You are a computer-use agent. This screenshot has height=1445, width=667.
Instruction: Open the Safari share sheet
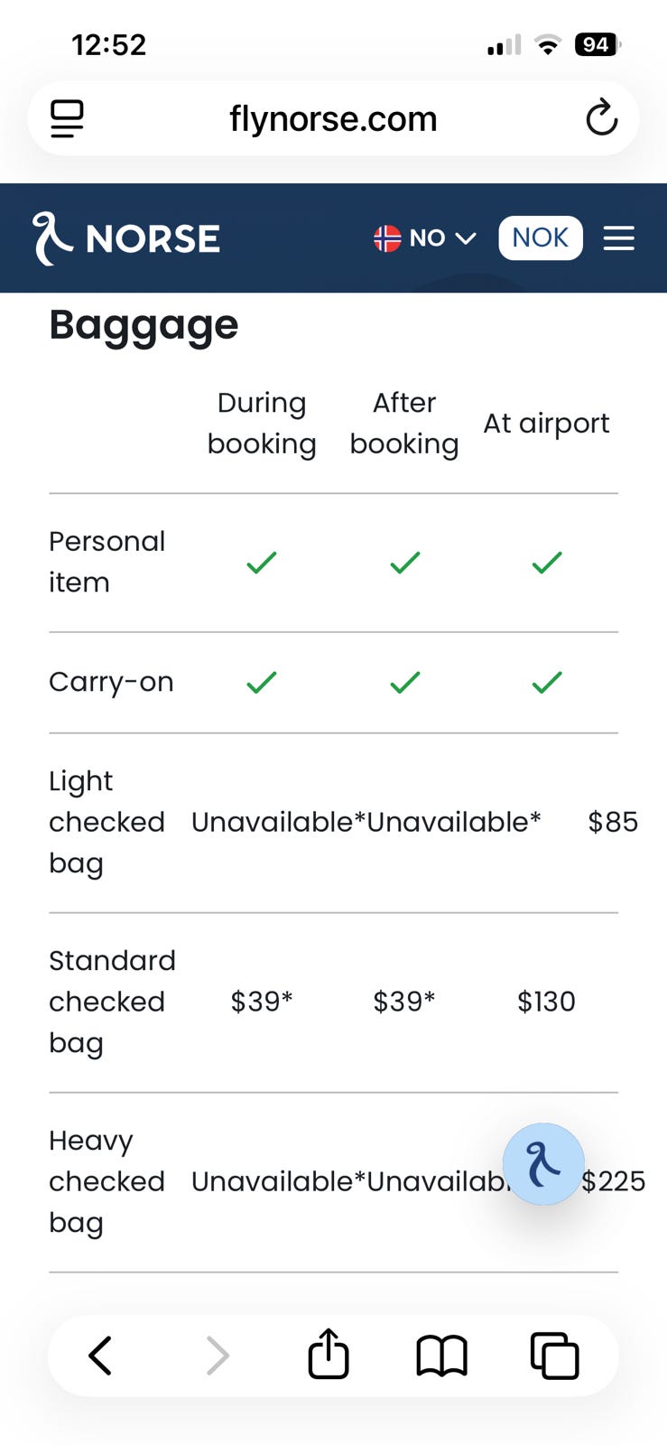[x=329, y=1355]
